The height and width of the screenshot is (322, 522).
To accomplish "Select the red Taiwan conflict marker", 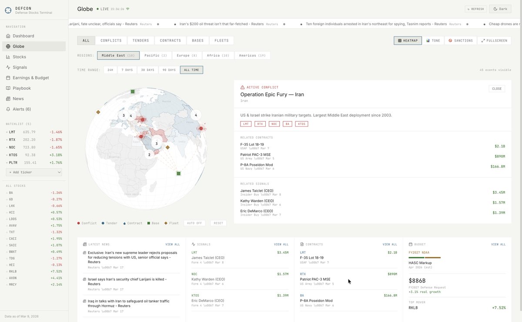I will 201,128.
